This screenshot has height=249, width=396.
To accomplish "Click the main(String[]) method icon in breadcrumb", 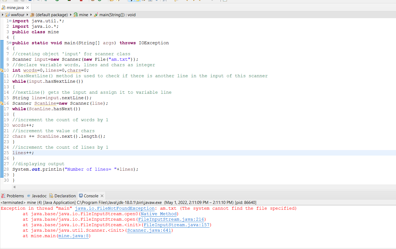I will (97, 15).
